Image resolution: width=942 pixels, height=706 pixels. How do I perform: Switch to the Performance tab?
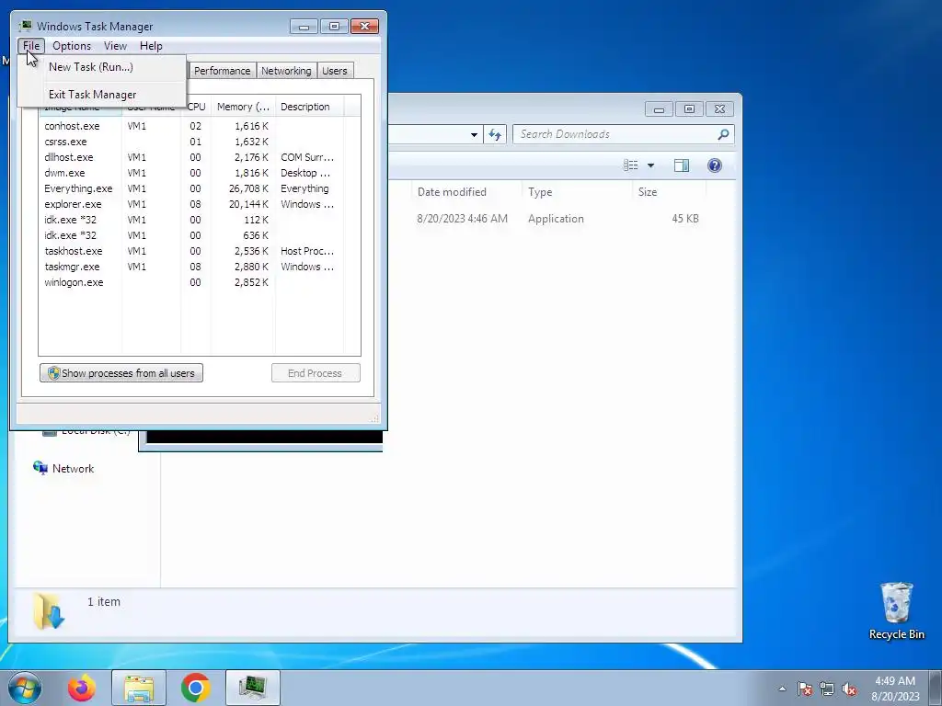(x=222, y=71)
